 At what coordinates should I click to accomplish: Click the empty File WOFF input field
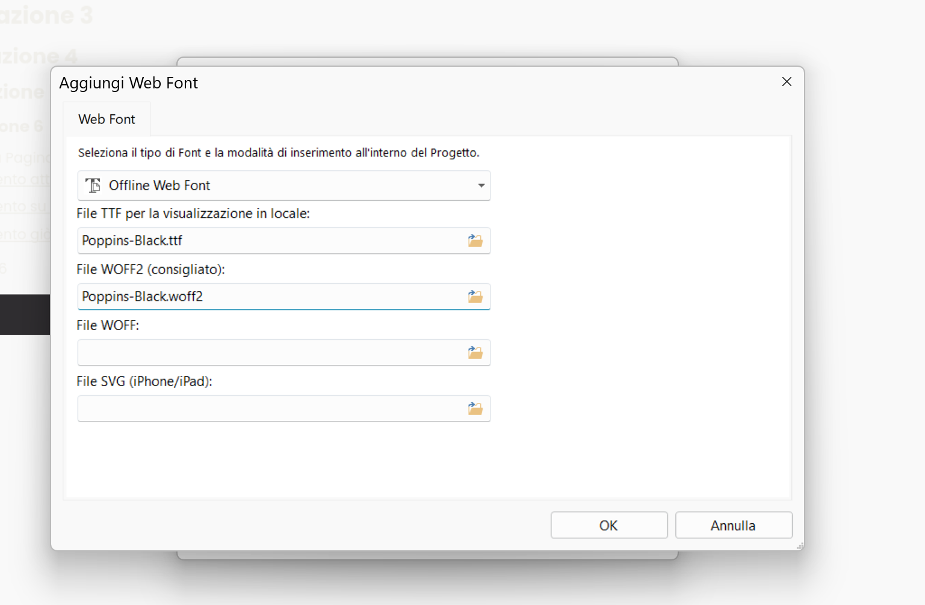(271, 352)
